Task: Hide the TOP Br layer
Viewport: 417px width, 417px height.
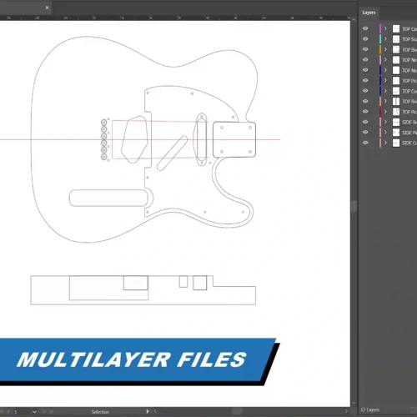Action: [x=365, y=101]
